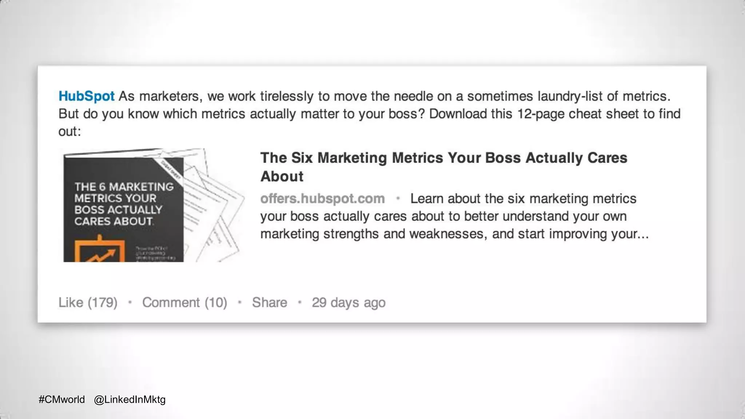Open 'The Six Marketing Metrics' article title
The width and height of the screenshot is (745, 419).
[x=444, y=167]
